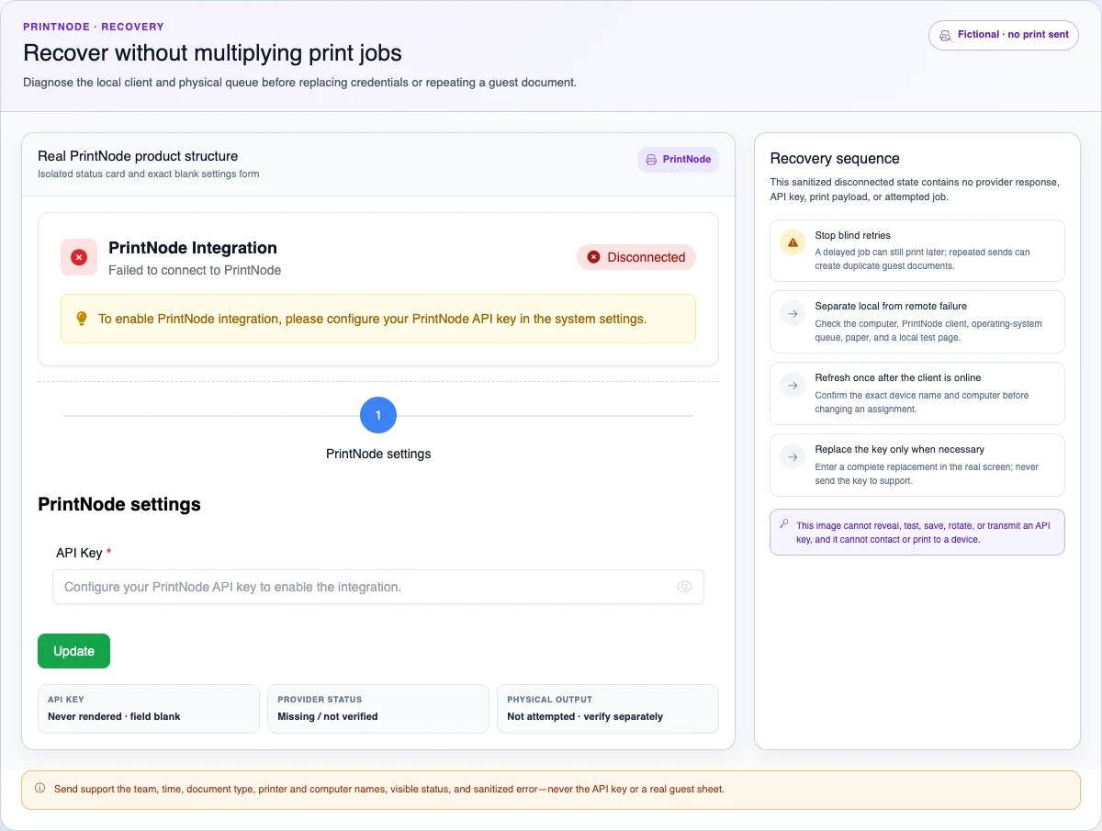
Task: Click the icon in the 'Fictional · no print sent' badge
Action: [x=945, y=36]
